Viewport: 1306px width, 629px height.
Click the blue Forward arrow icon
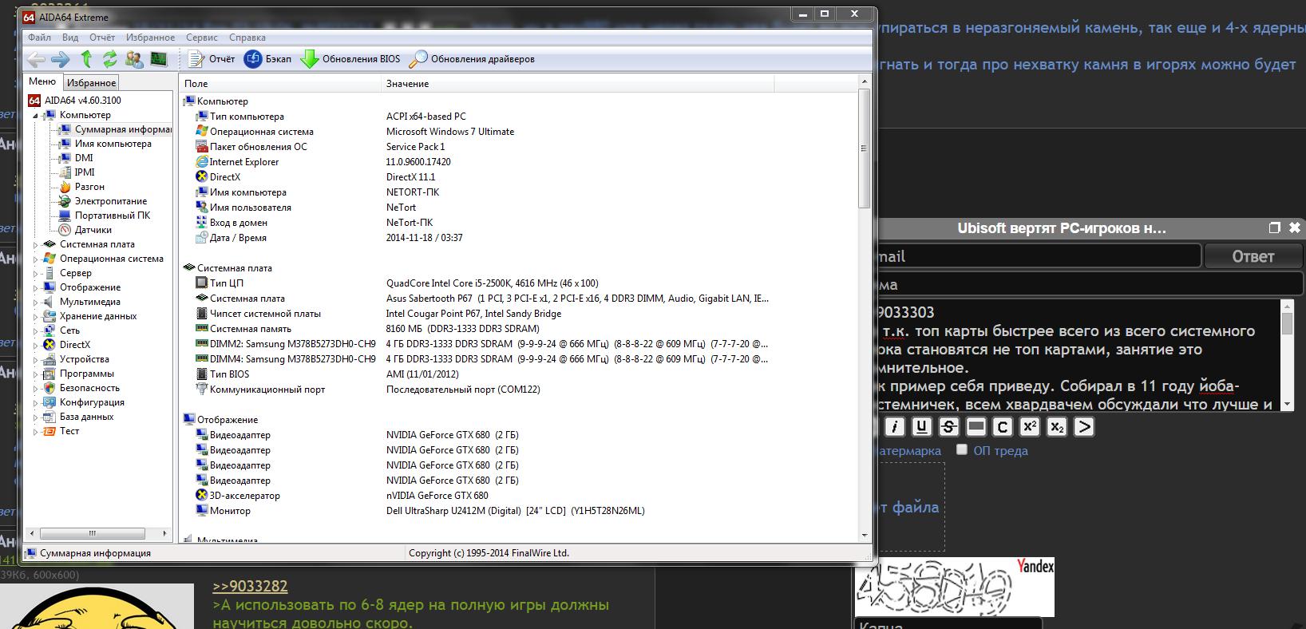click(61, 59)
